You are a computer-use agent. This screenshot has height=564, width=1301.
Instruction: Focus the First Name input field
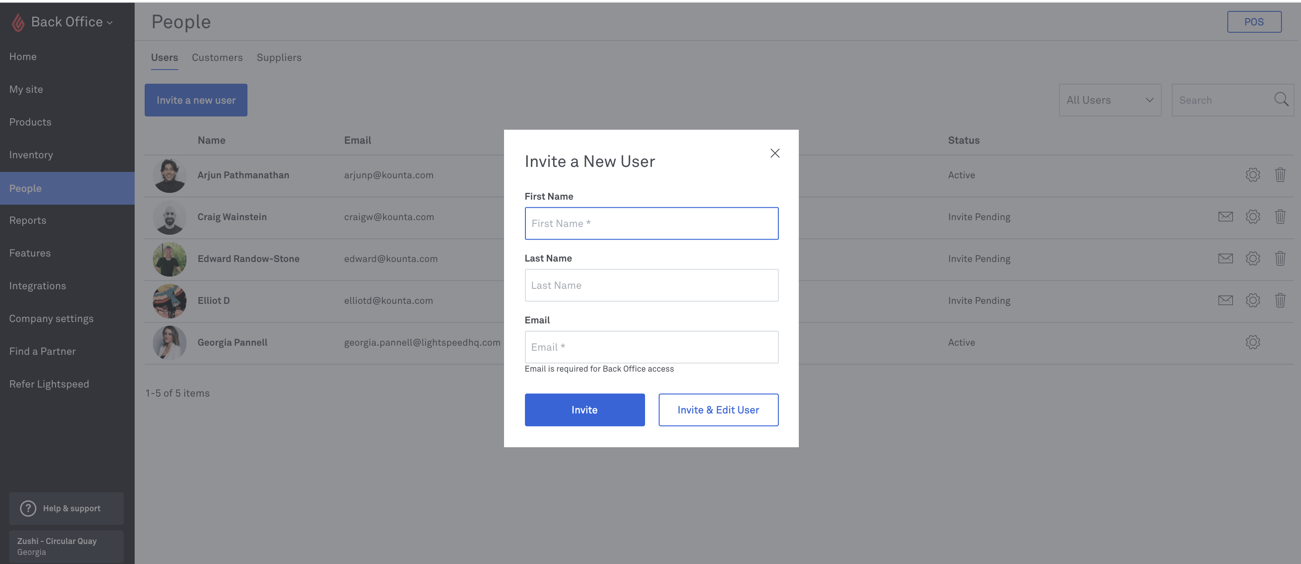coord(651,224)
